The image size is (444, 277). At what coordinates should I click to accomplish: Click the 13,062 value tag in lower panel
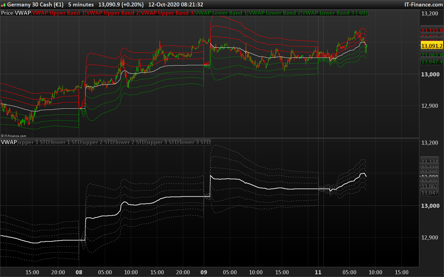[430, 186]
